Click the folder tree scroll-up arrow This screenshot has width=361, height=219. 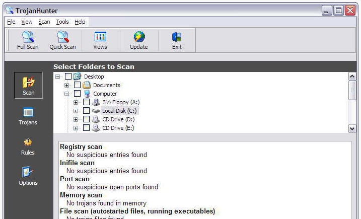click(352, 76)
